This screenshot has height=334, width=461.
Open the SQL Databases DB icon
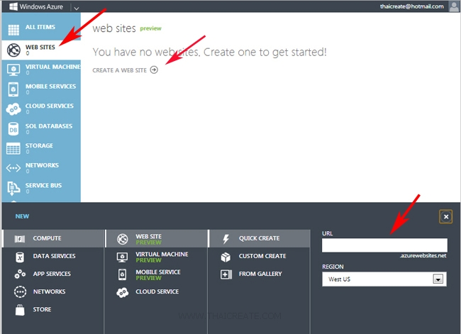coord(13,129)
